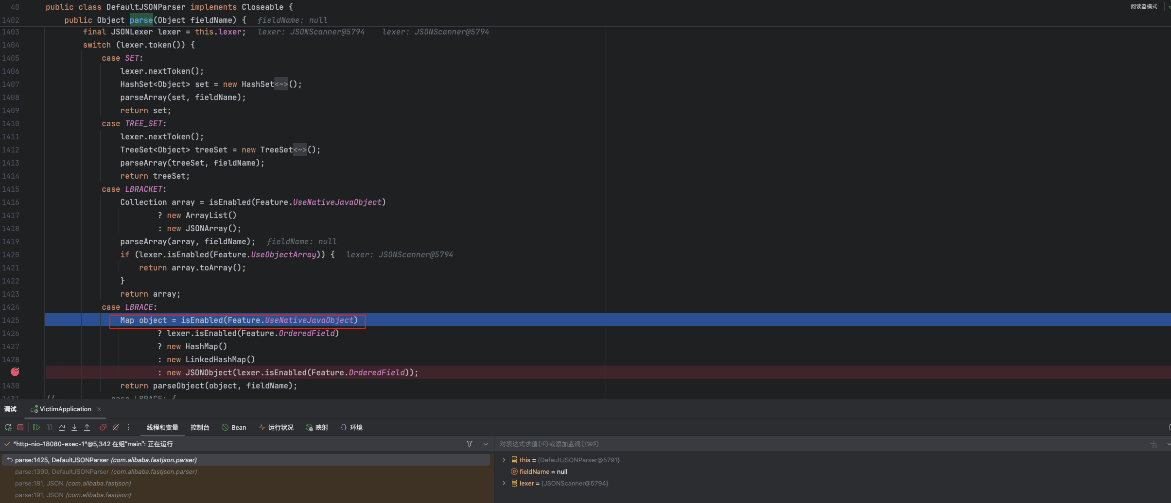Click line number 1430 in gutter
Screen dimensions: 1171x503
click(x=11, y=386)
